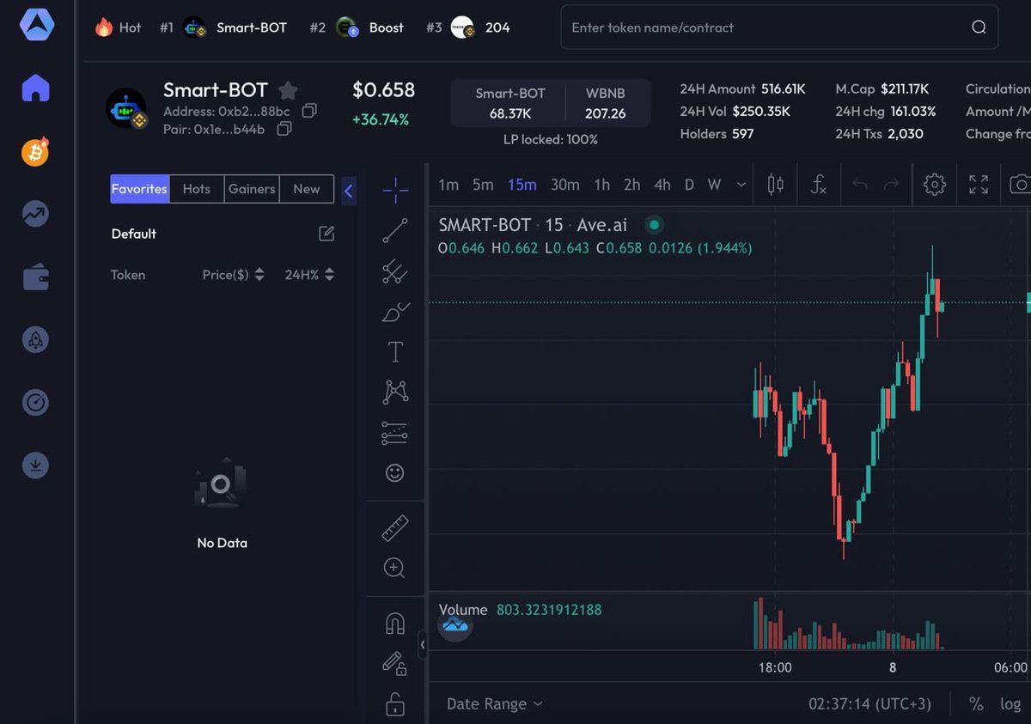The width and height of the screenshot is (1031, 724).
Task: Open hot token #1 Smart-BOT
Action: [223, 27]
